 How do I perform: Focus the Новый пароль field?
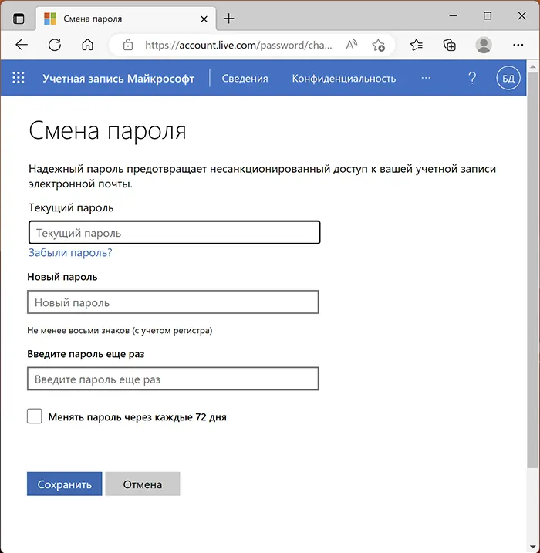click(x=173, y=302)
